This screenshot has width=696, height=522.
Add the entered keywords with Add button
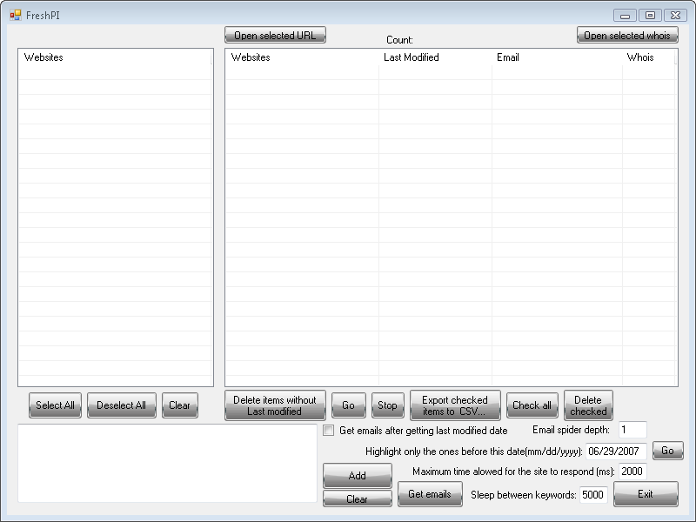(358, 475)
